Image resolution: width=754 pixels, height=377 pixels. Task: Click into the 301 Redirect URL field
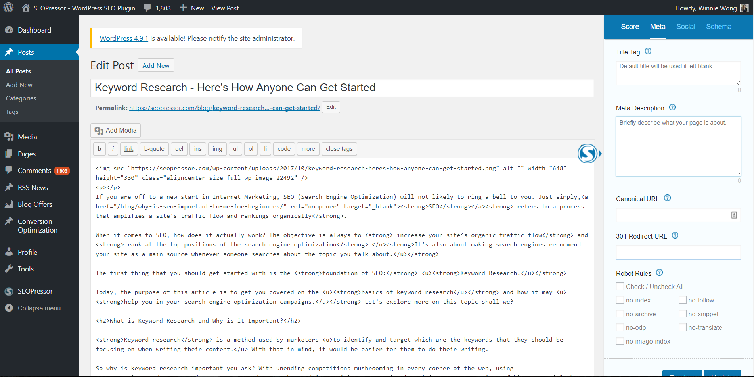point(678,252)
